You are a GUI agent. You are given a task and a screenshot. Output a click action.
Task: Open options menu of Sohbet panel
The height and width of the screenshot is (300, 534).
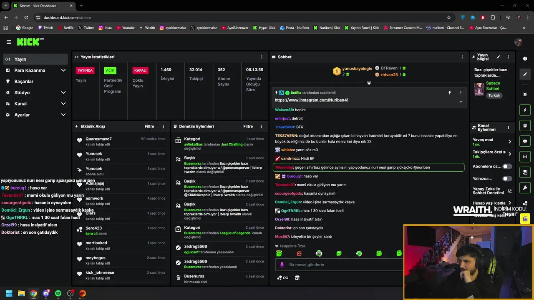tap(462, 57)
